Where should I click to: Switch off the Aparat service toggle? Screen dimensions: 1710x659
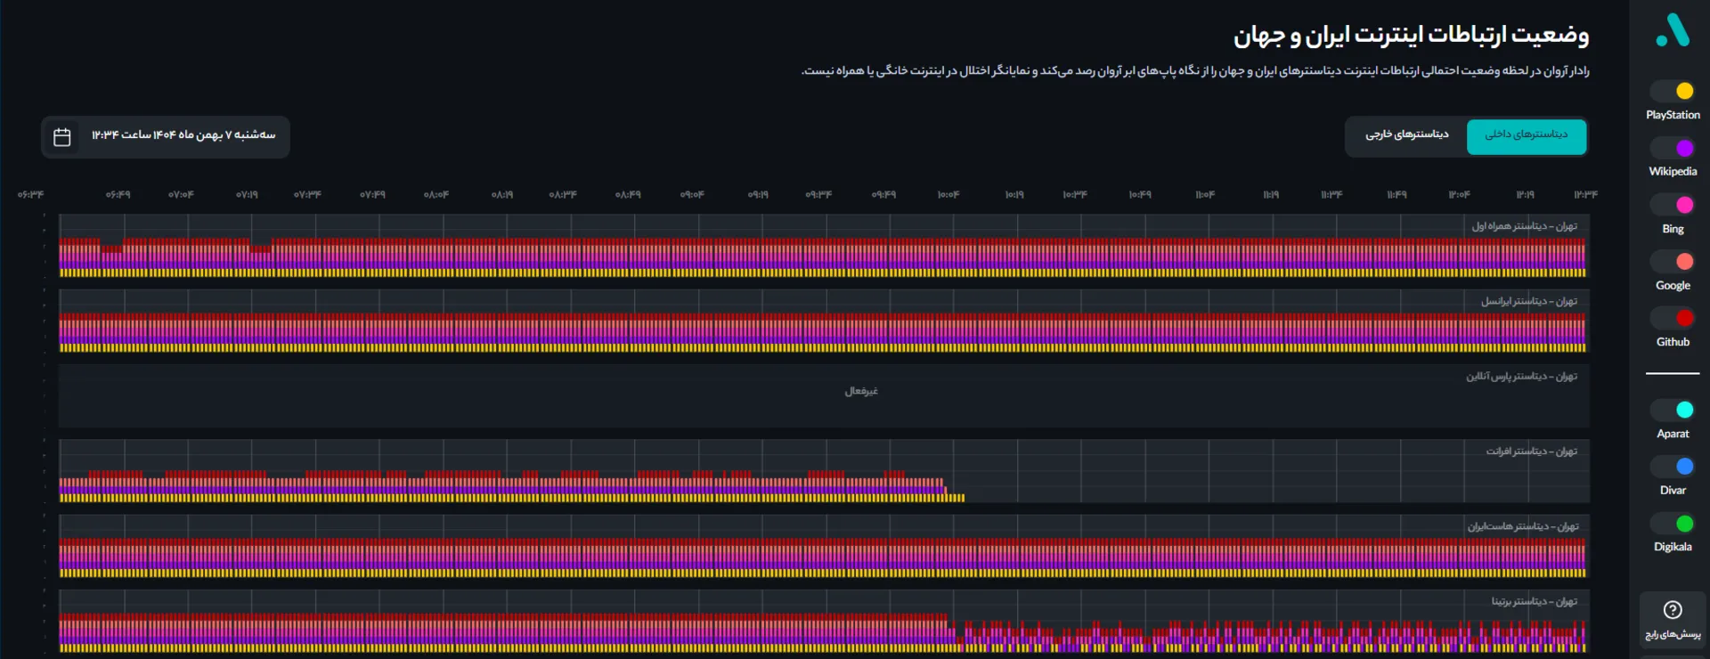1673,410
